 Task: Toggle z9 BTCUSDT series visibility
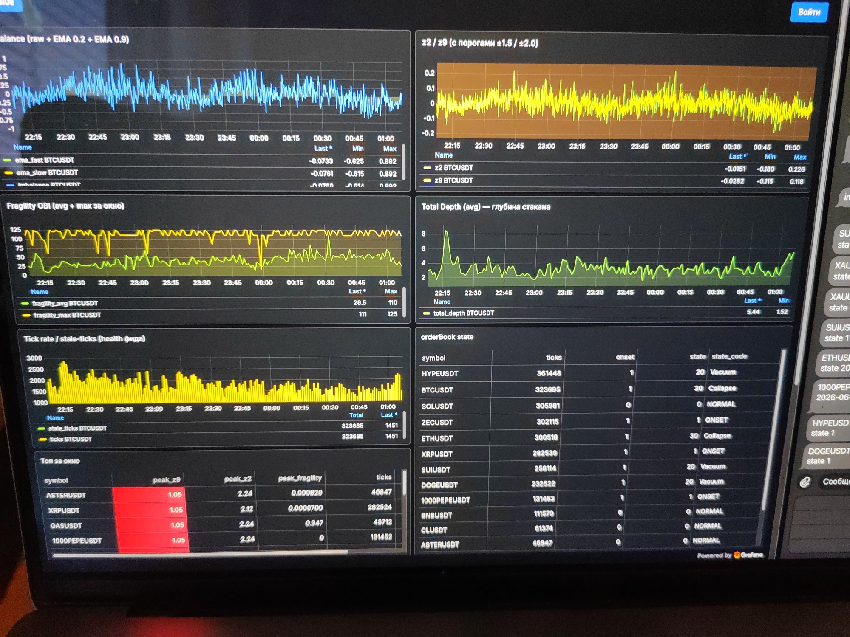click(453, 180)
